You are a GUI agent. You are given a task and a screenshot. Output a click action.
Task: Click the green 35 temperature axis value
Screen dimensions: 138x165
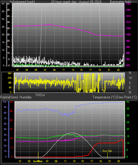(x=128, y=109)
